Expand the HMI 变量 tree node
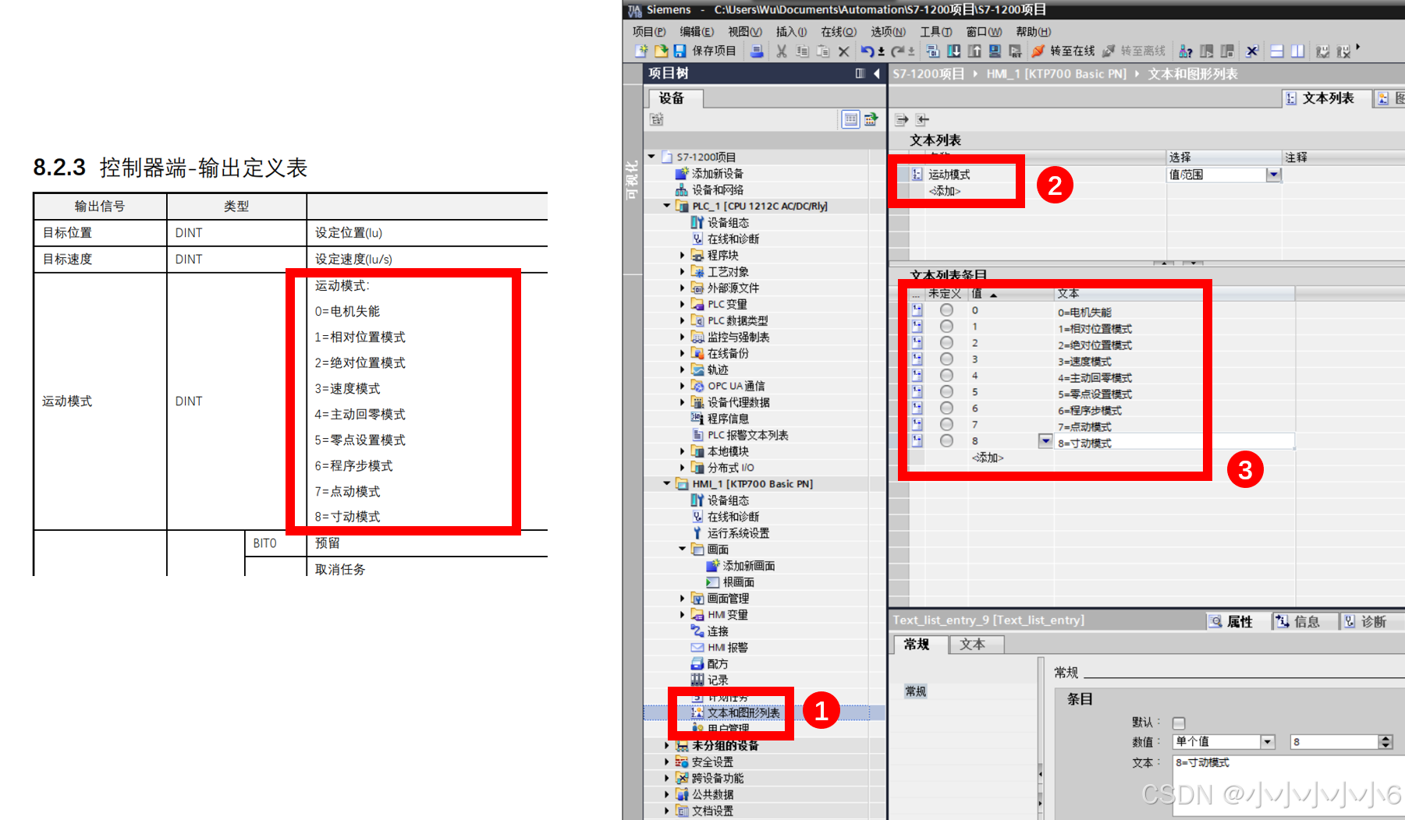This screenshot has height=820, width=1405. 682,614
